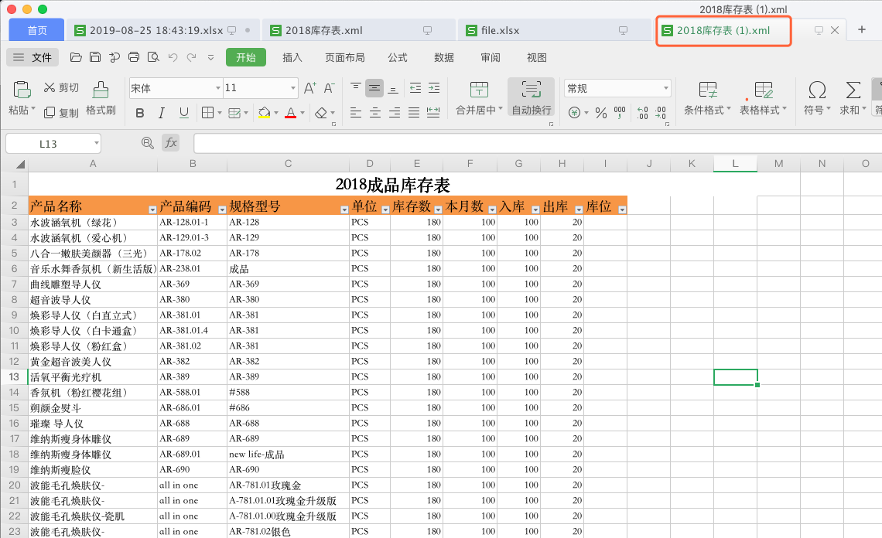Open the 文件 file menu
This screenshot has height=538, width=882.
(x=32, y=57)
